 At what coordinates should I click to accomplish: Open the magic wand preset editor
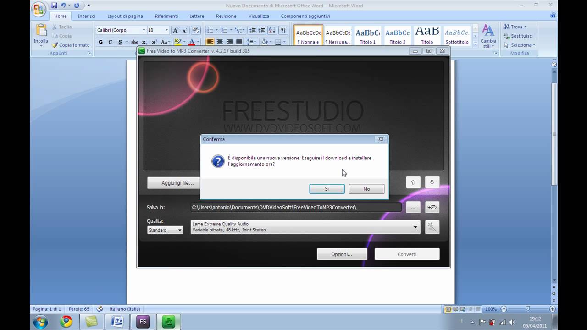click(432, 227)
